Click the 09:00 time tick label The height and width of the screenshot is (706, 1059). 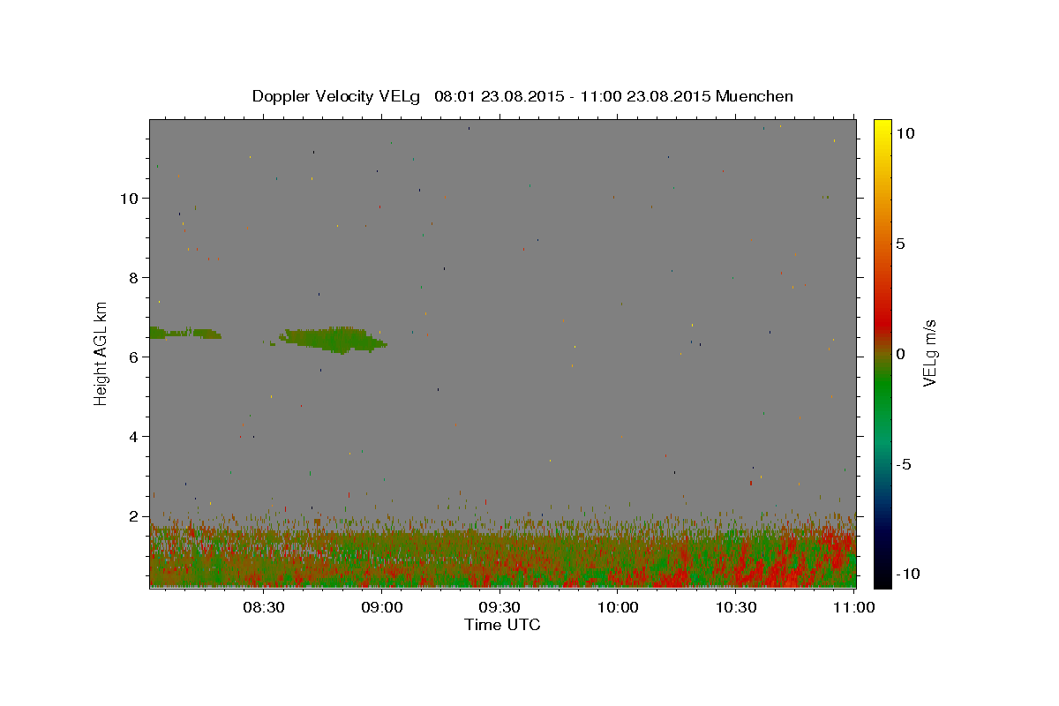[x=381, y=607]
